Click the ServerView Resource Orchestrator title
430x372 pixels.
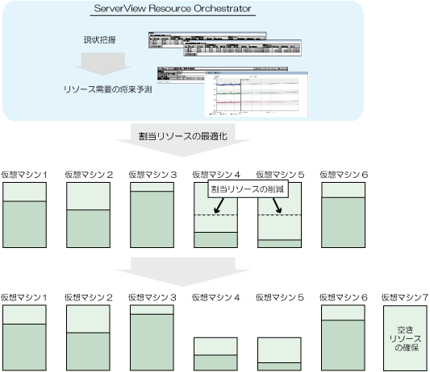[173, 9]
